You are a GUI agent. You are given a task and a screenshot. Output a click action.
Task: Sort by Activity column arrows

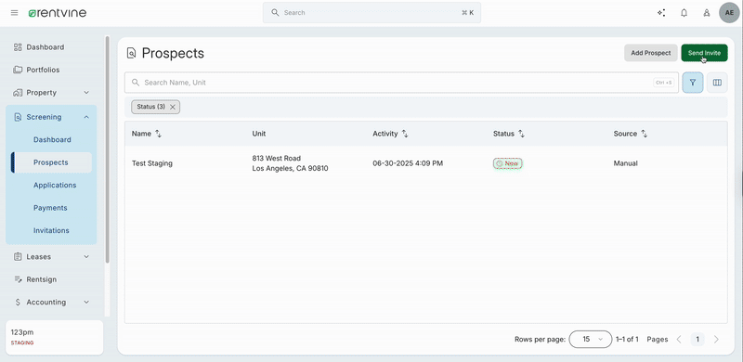click(405, 134)
